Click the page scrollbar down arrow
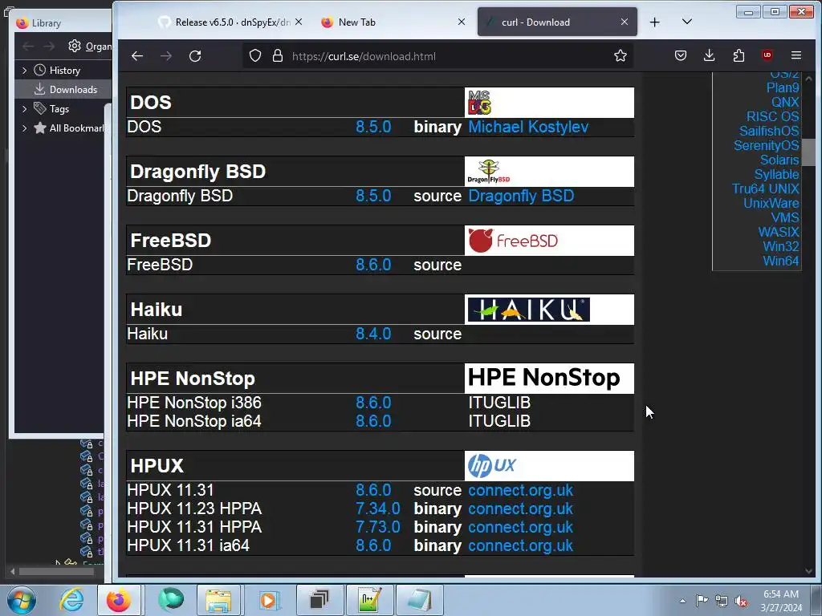822x616 pixels. (809, 571)
